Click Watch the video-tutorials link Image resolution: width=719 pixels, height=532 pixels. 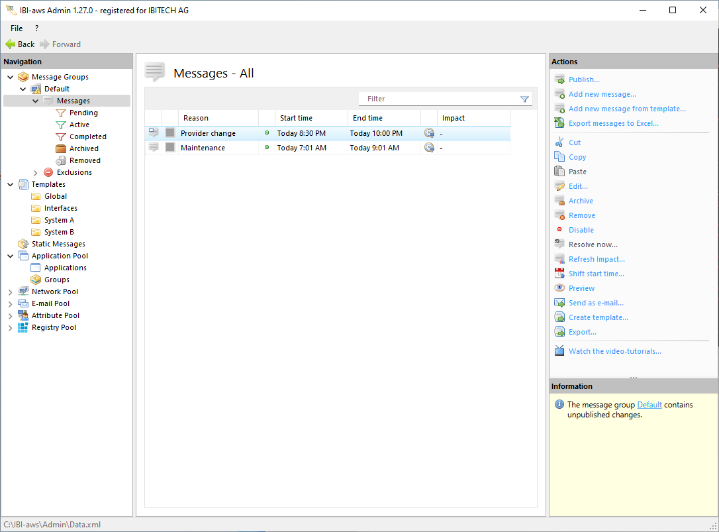click(614, 351)
